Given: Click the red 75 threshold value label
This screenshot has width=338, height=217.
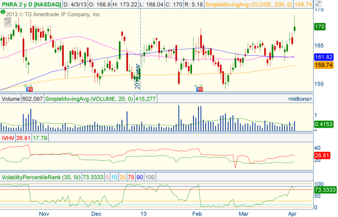Looking at the screenshot, I should coord(131,177).
